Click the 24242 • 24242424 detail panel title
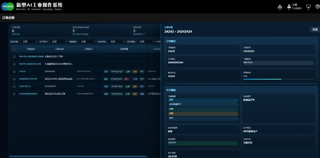The image size is (320, 158). coord(178,32)
